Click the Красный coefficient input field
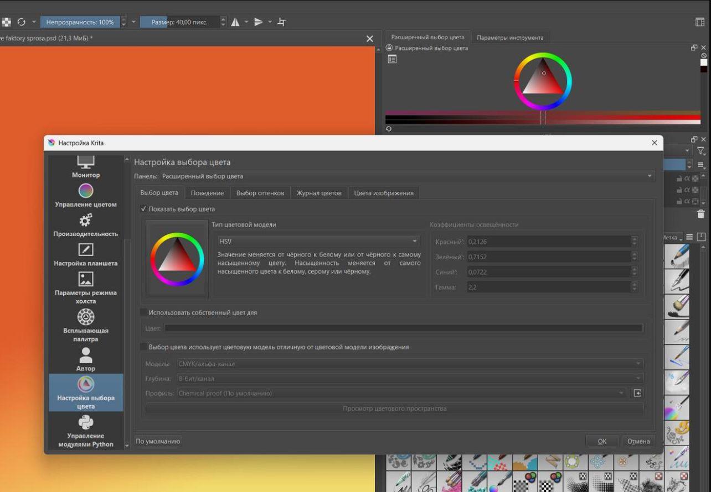Image resolution: width=711 pixels, height=492 pixels. pyautogui.click(x=549, y=242)
